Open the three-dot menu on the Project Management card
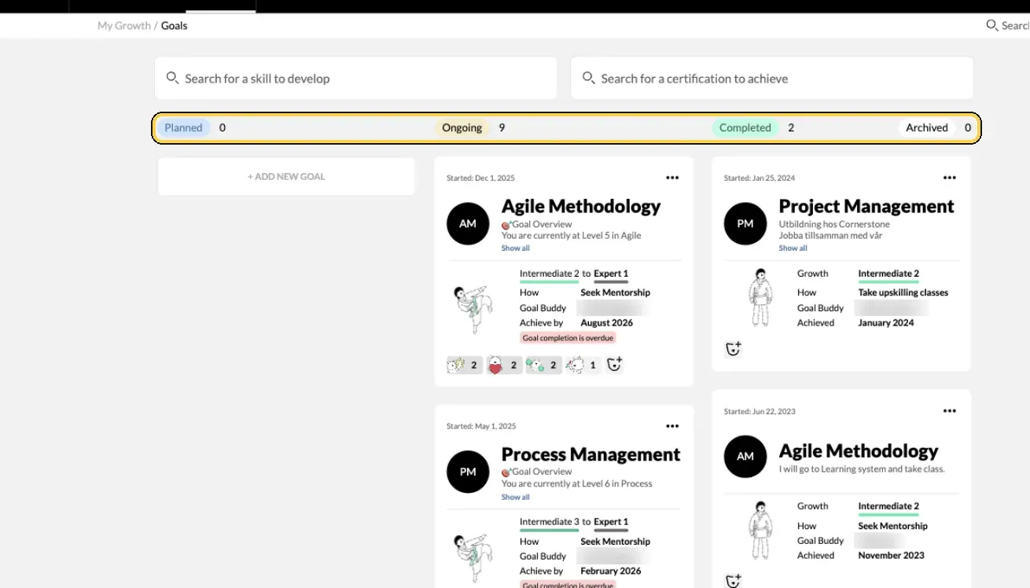The height and width of the screenshot is (588, 1030). tap(950, 178)
